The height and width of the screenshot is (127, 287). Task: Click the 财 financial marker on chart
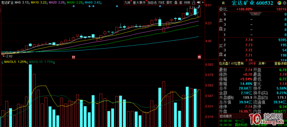click(x=73, y=57)
